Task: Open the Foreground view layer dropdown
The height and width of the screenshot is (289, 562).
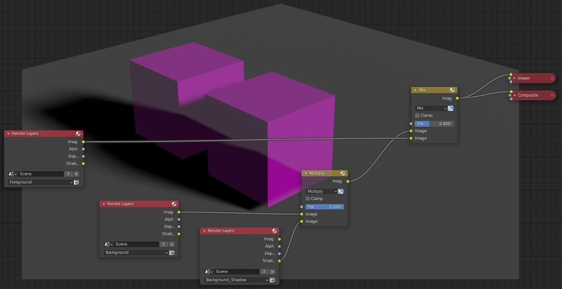Action: (40, 182)
